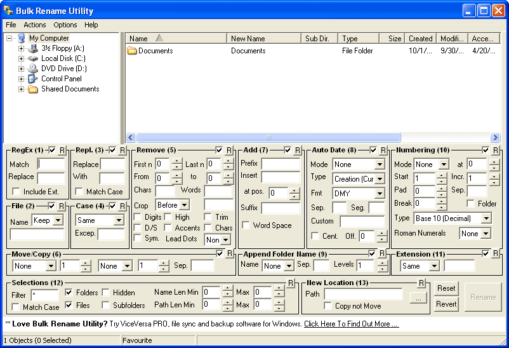
Task: Click the DVD Drive (D:) icon
Action: (x=33, y=69)
